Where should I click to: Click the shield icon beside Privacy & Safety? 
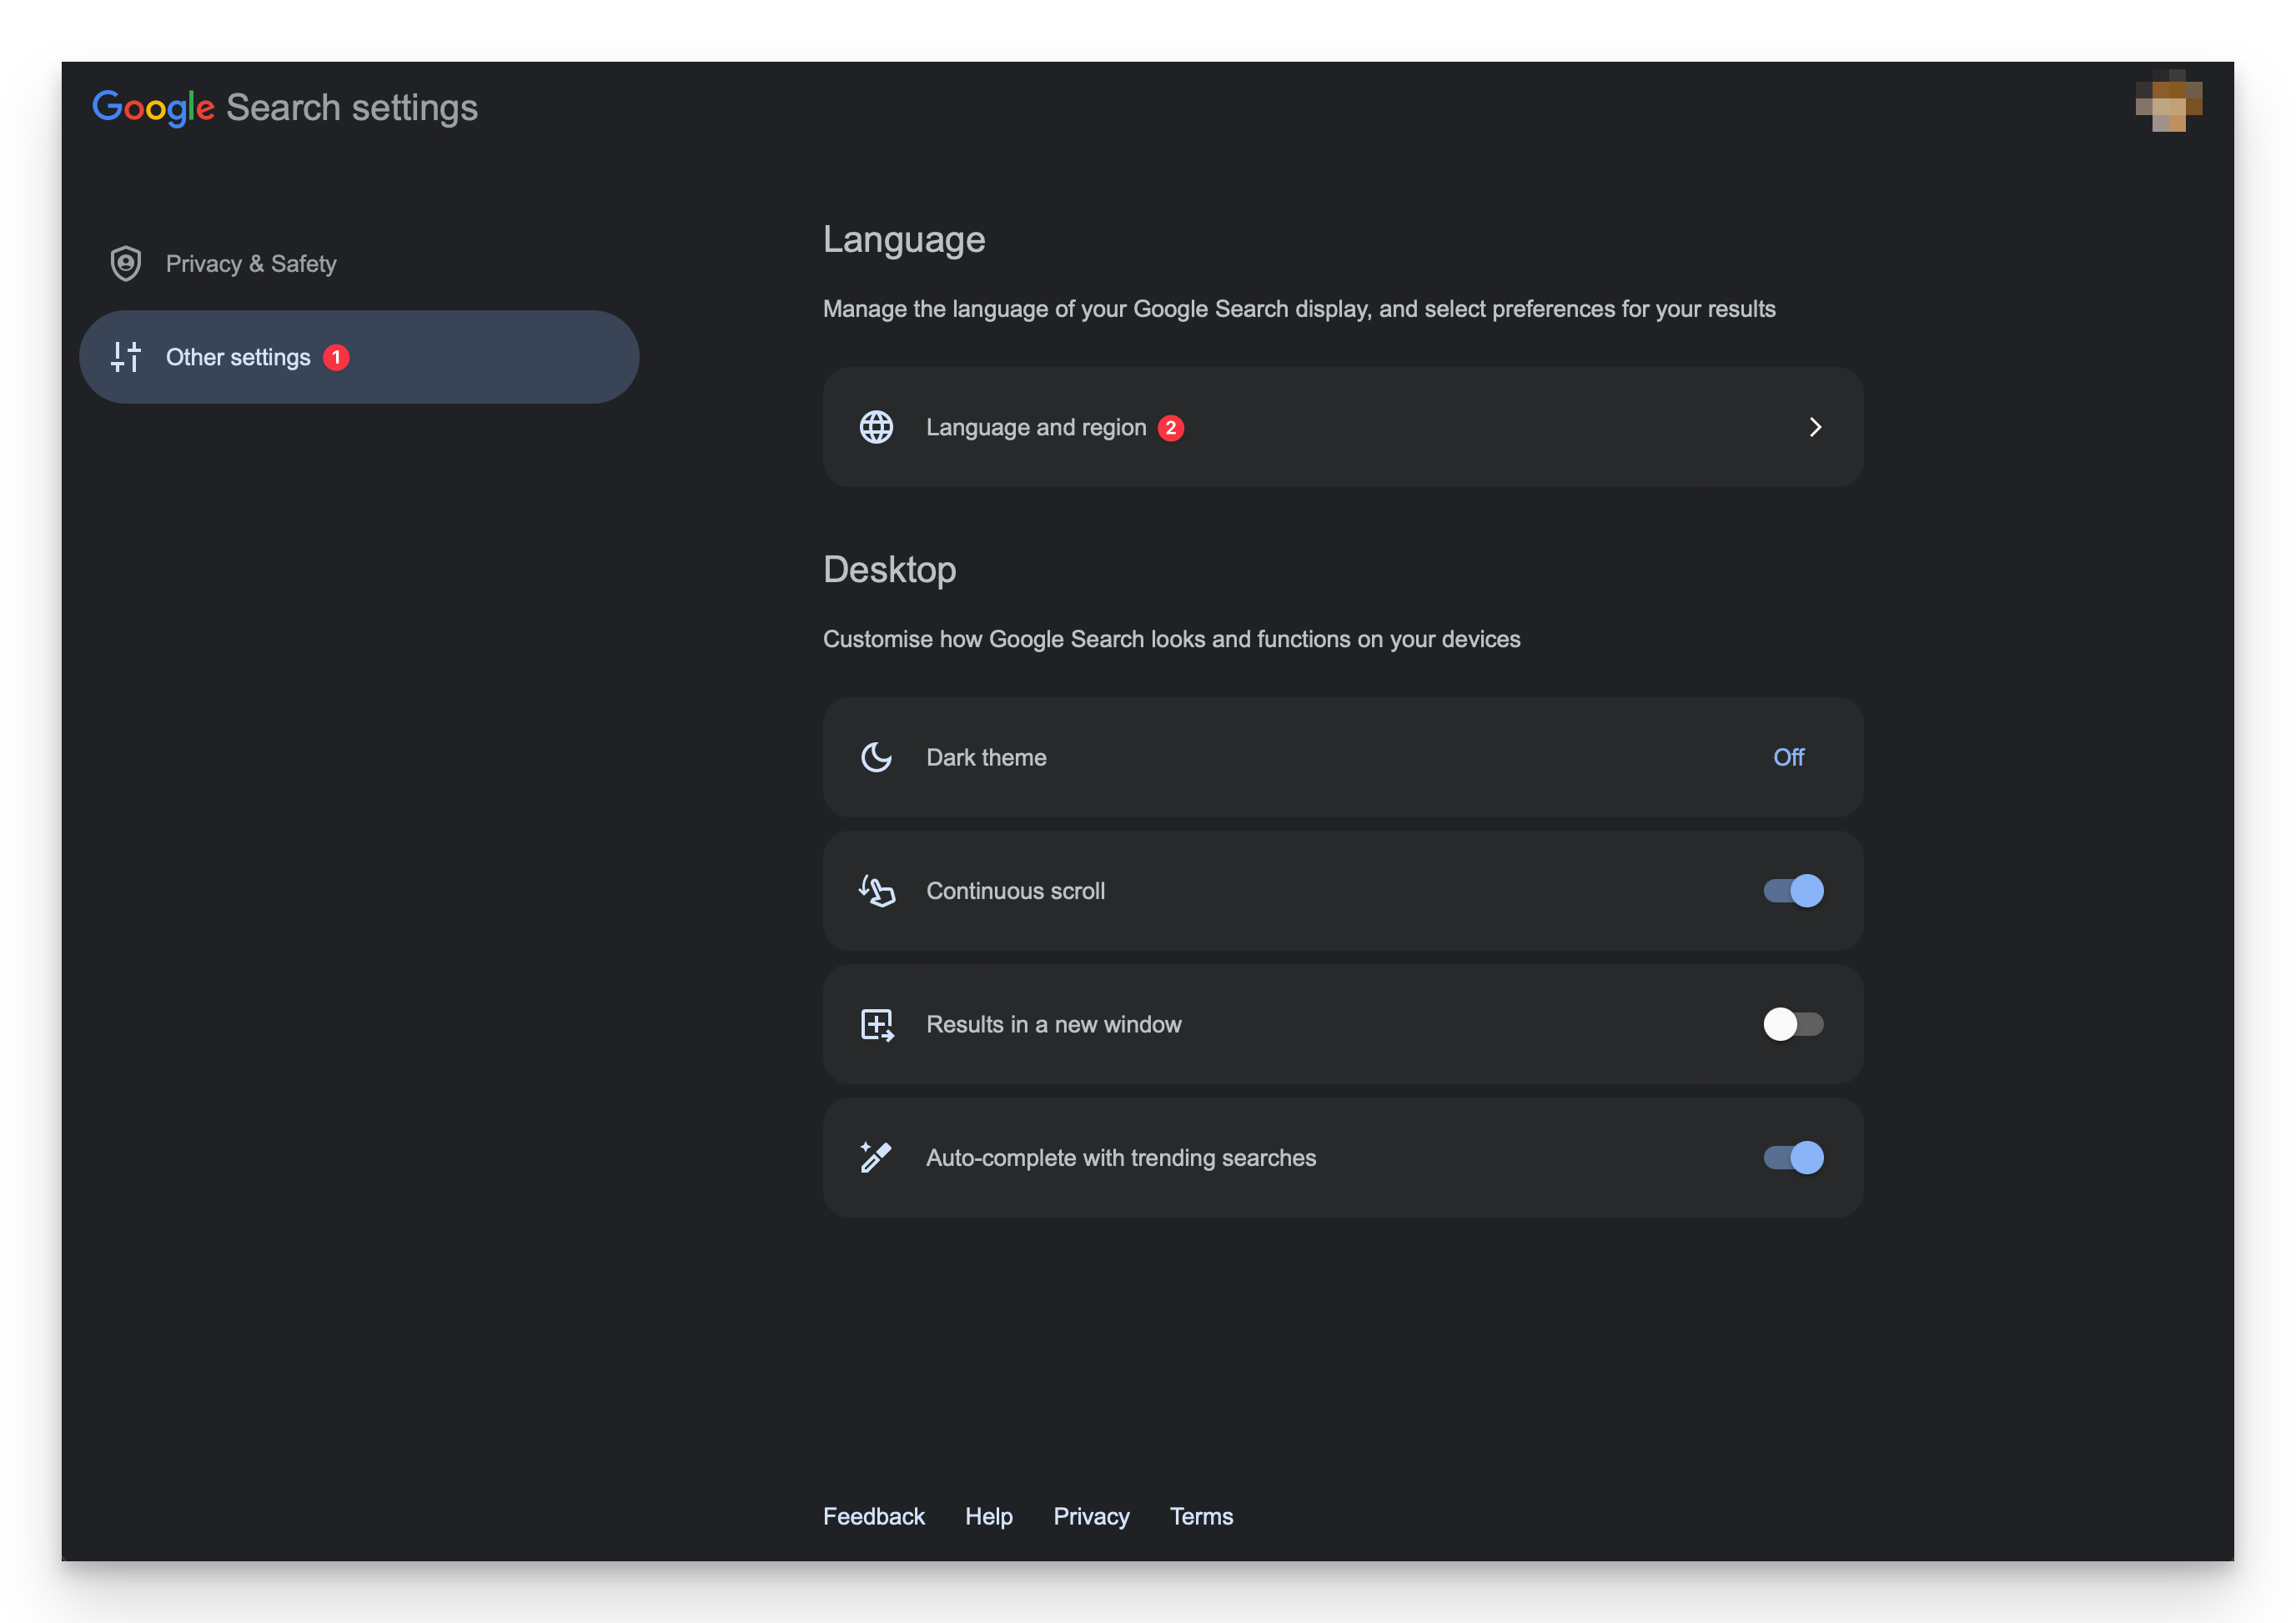pyautogui.click(x=126, y=263)
